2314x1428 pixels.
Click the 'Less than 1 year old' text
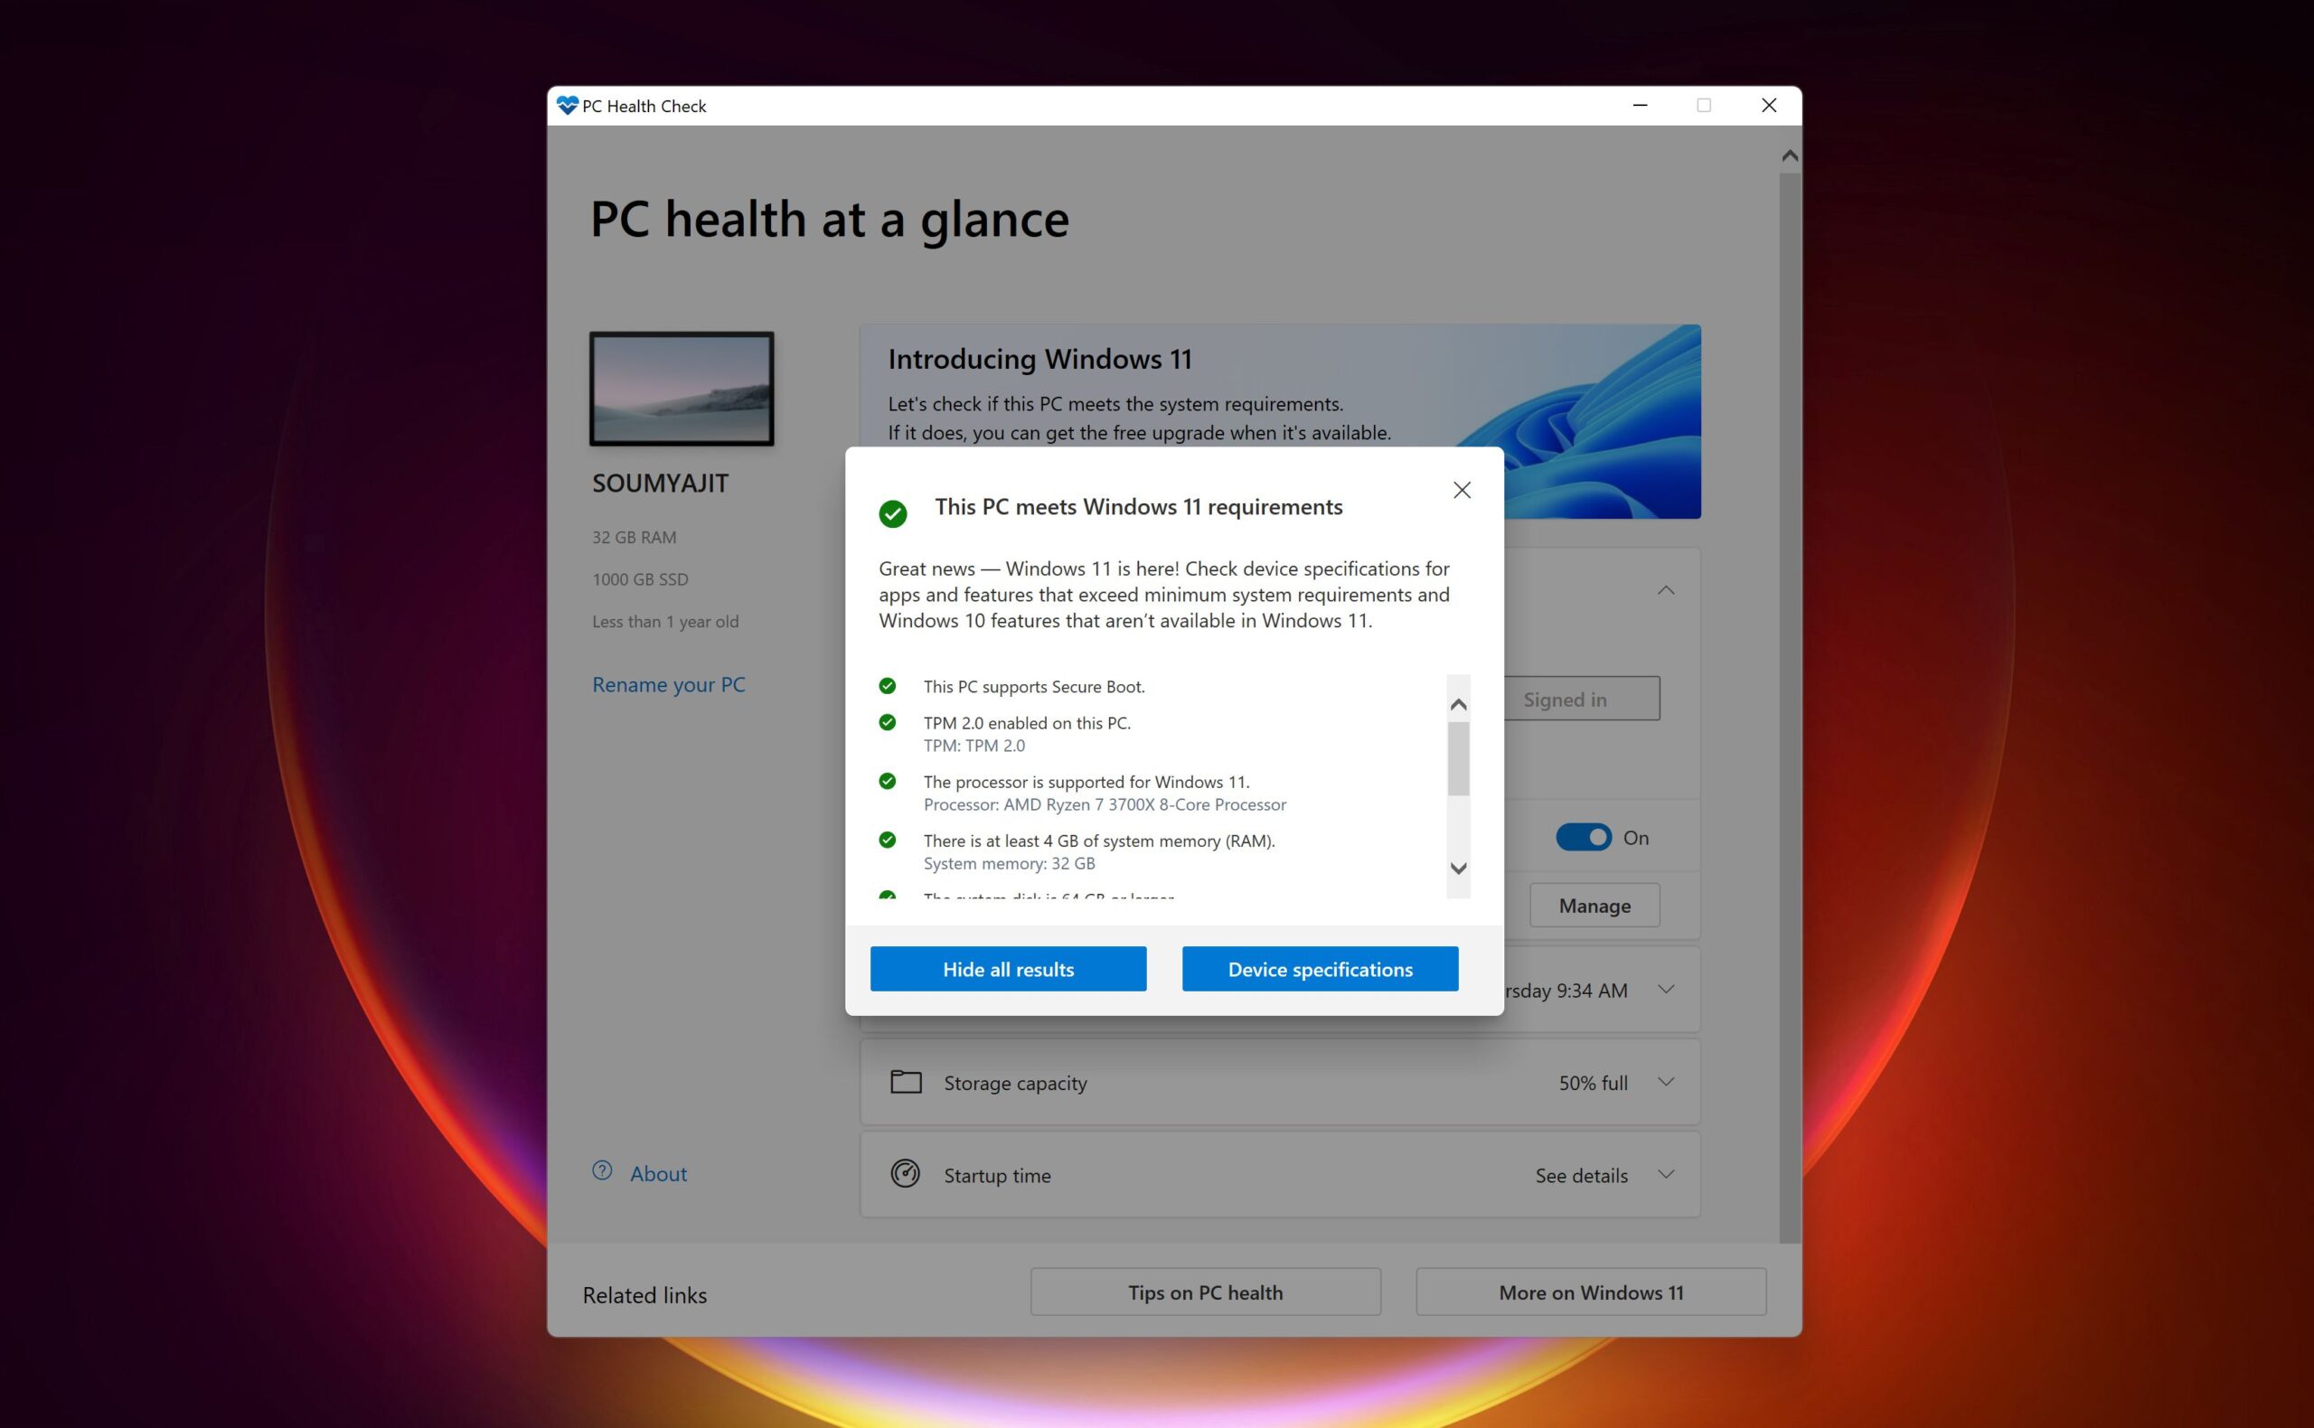click(x=665, y=622)
